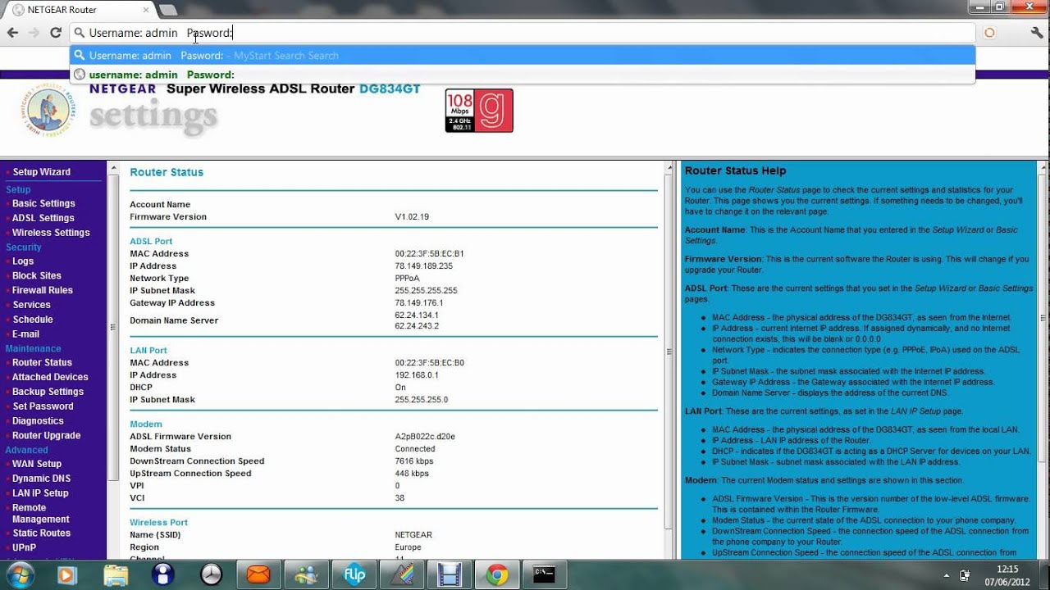
Task: Open Firewall Rules page
Action: [x=43, y=290]
